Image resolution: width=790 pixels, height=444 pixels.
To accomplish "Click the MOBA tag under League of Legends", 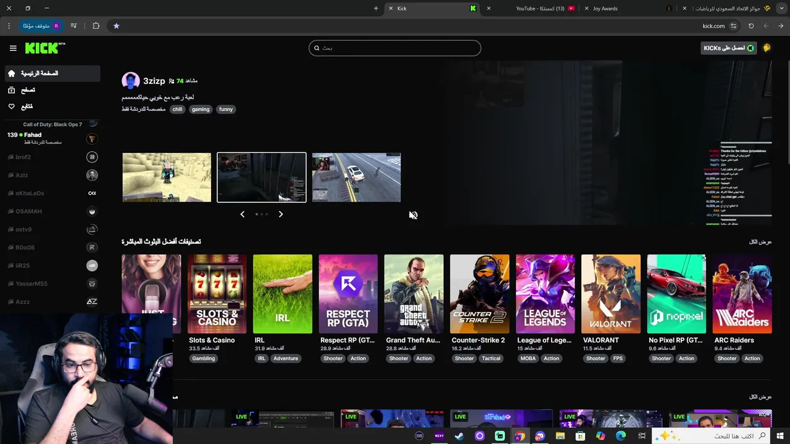I will [x=528, y=358].
